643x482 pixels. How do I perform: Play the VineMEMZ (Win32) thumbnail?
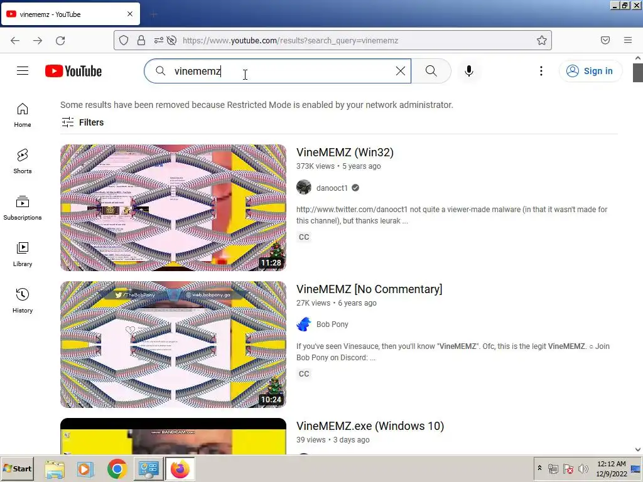(x=173, y=207)
